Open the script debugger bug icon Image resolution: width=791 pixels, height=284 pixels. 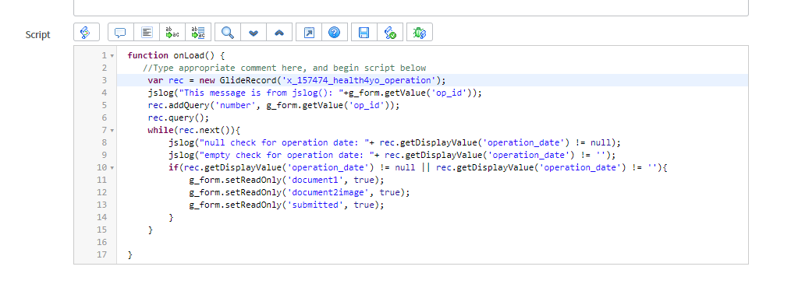point(420,33)
